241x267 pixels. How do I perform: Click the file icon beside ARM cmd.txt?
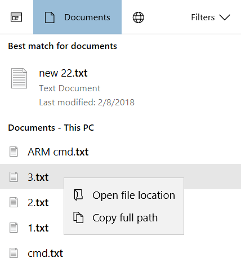(14, 152)
